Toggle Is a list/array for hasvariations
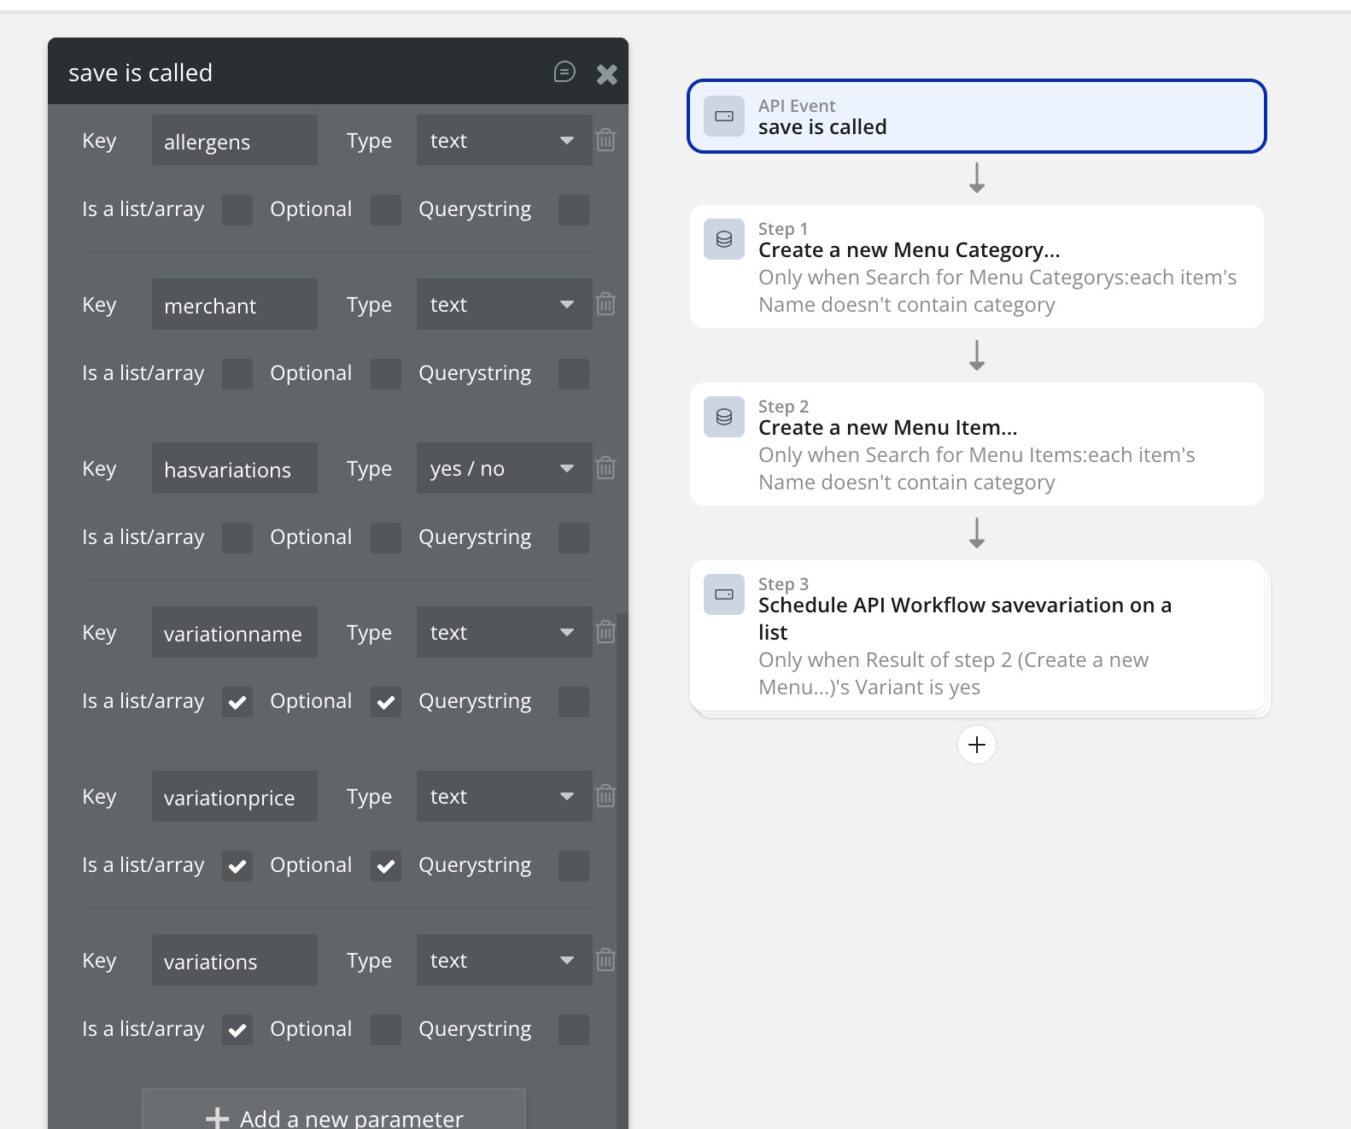This screenshot has width=1351, height=1129. [237, 538]
